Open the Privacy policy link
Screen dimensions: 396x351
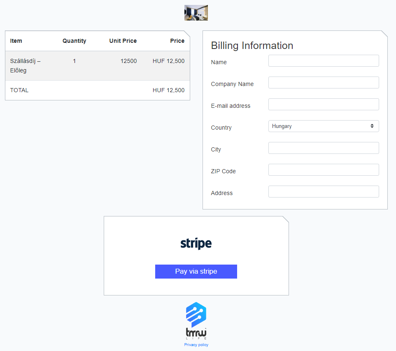(196, 345)
